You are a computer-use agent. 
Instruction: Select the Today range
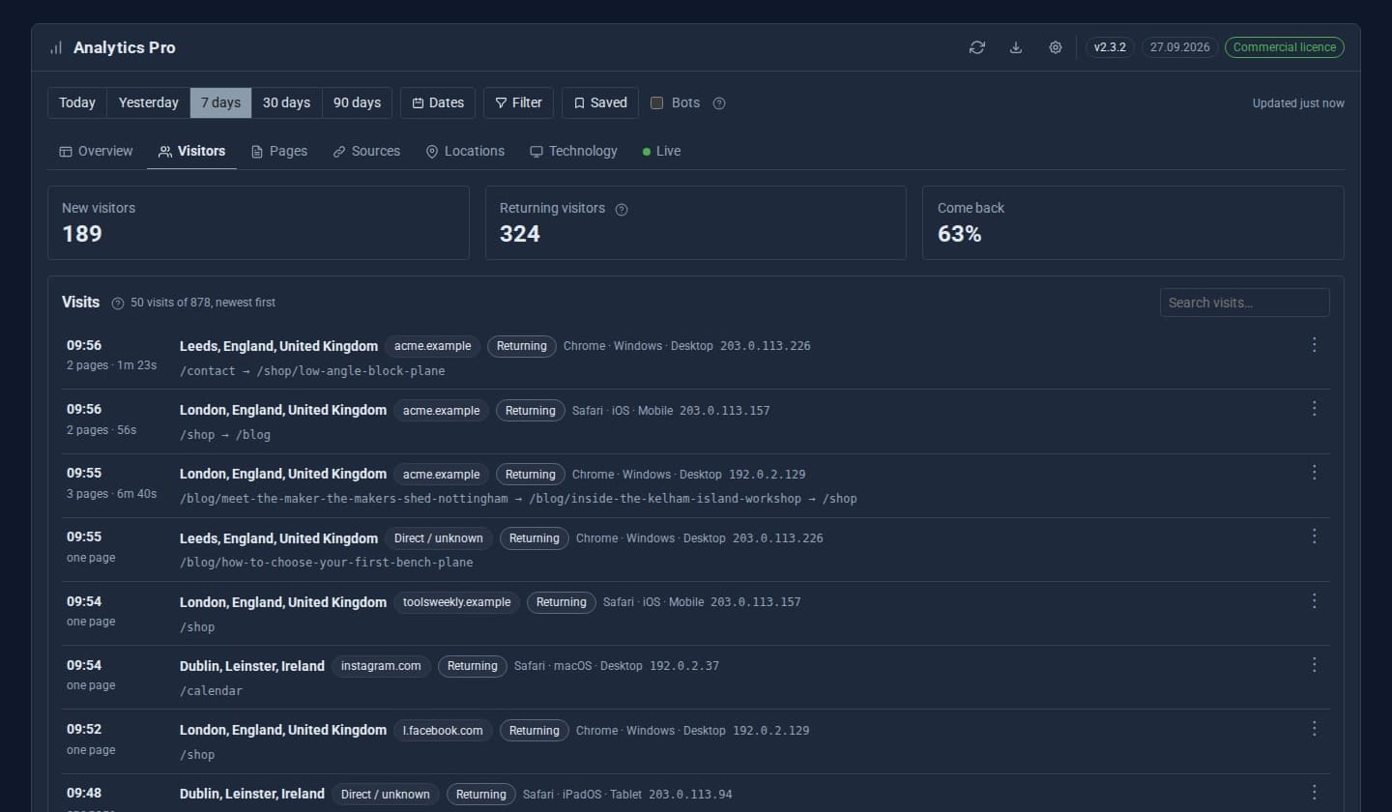(x=77, y=103)
